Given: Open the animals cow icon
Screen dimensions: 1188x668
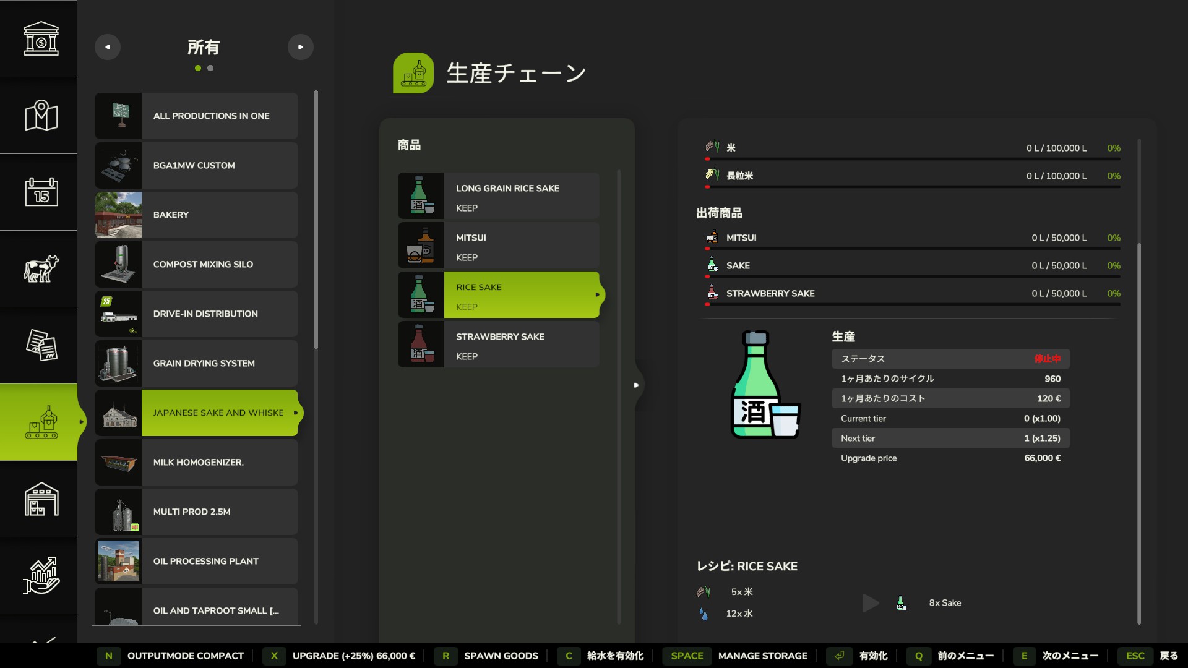Looking at the screenshot, I should (x=41, y=268).
